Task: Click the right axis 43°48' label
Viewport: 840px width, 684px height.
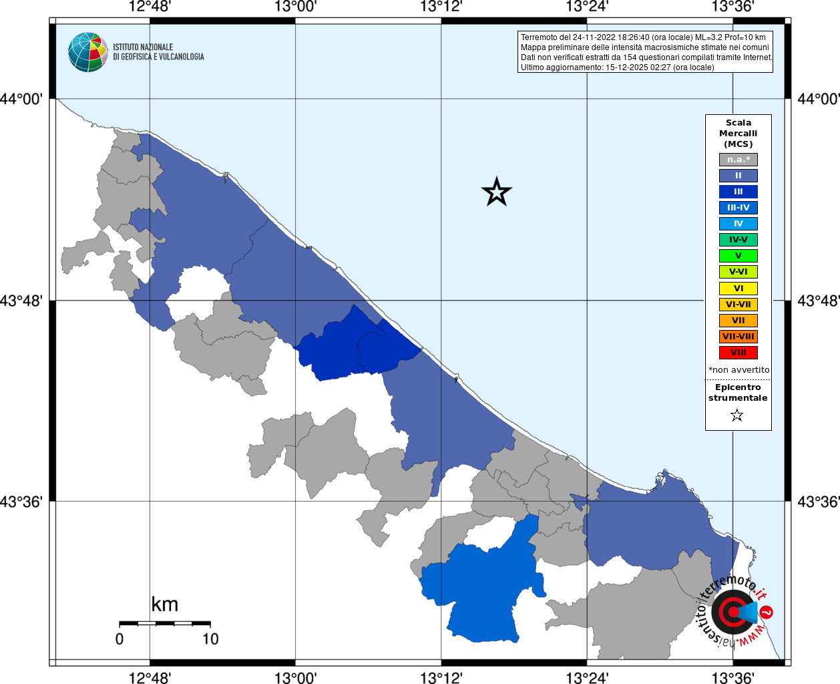Action: [x=819, y=301]
